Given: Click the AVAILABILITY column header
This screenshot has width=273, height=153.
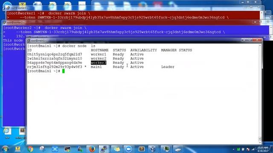Looking at the screenshot, I should [x=144, y=50].
